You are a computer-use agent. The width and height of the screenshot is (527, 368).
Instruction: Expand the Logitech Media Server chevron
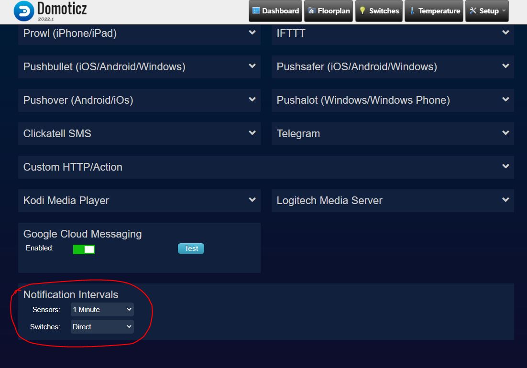click(x=505, y=200)
